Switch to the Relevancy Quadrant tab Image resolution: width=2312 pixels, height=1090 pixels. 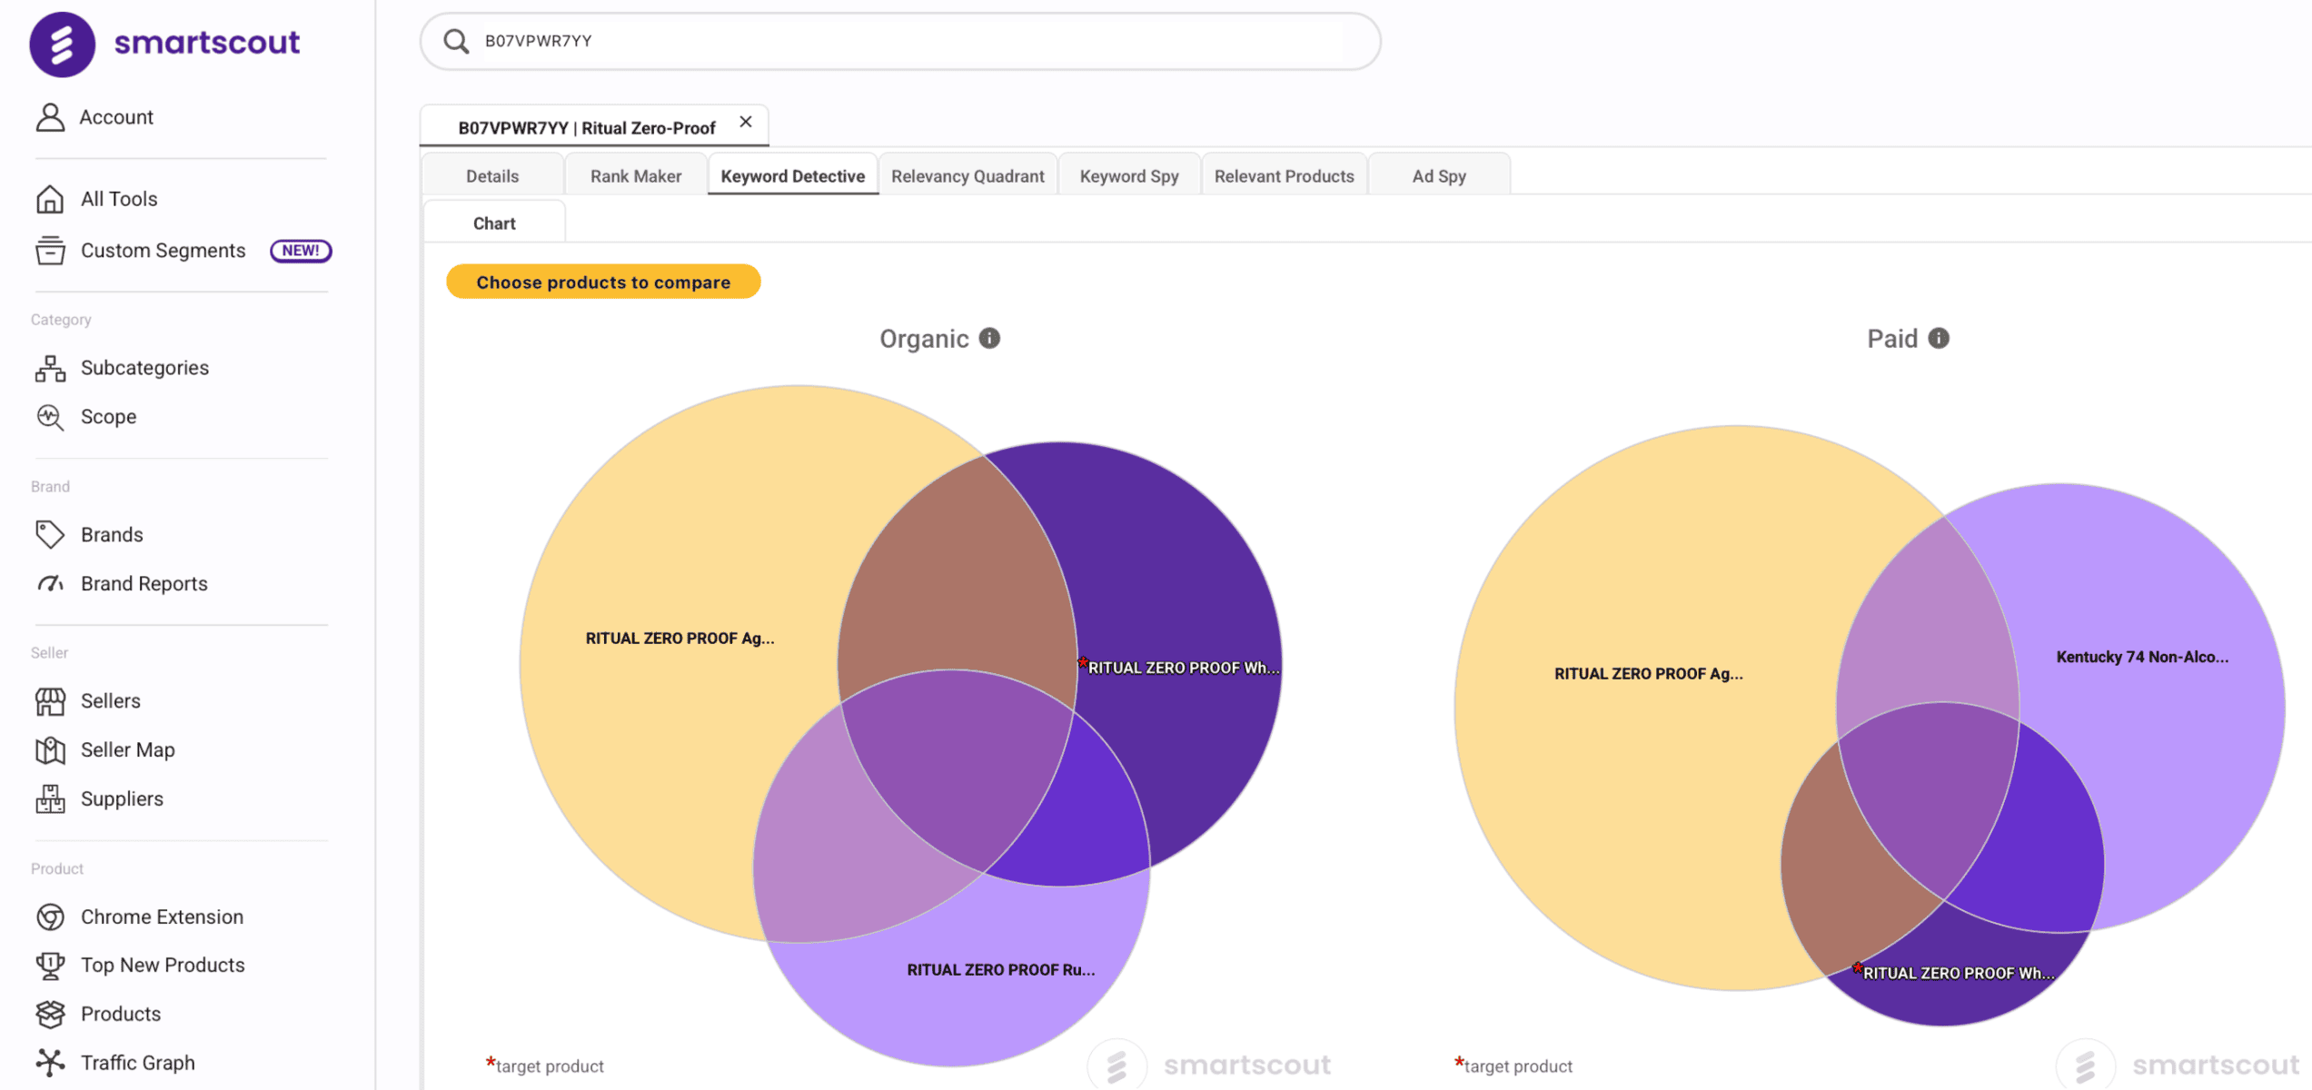click(x=967, y=176)
